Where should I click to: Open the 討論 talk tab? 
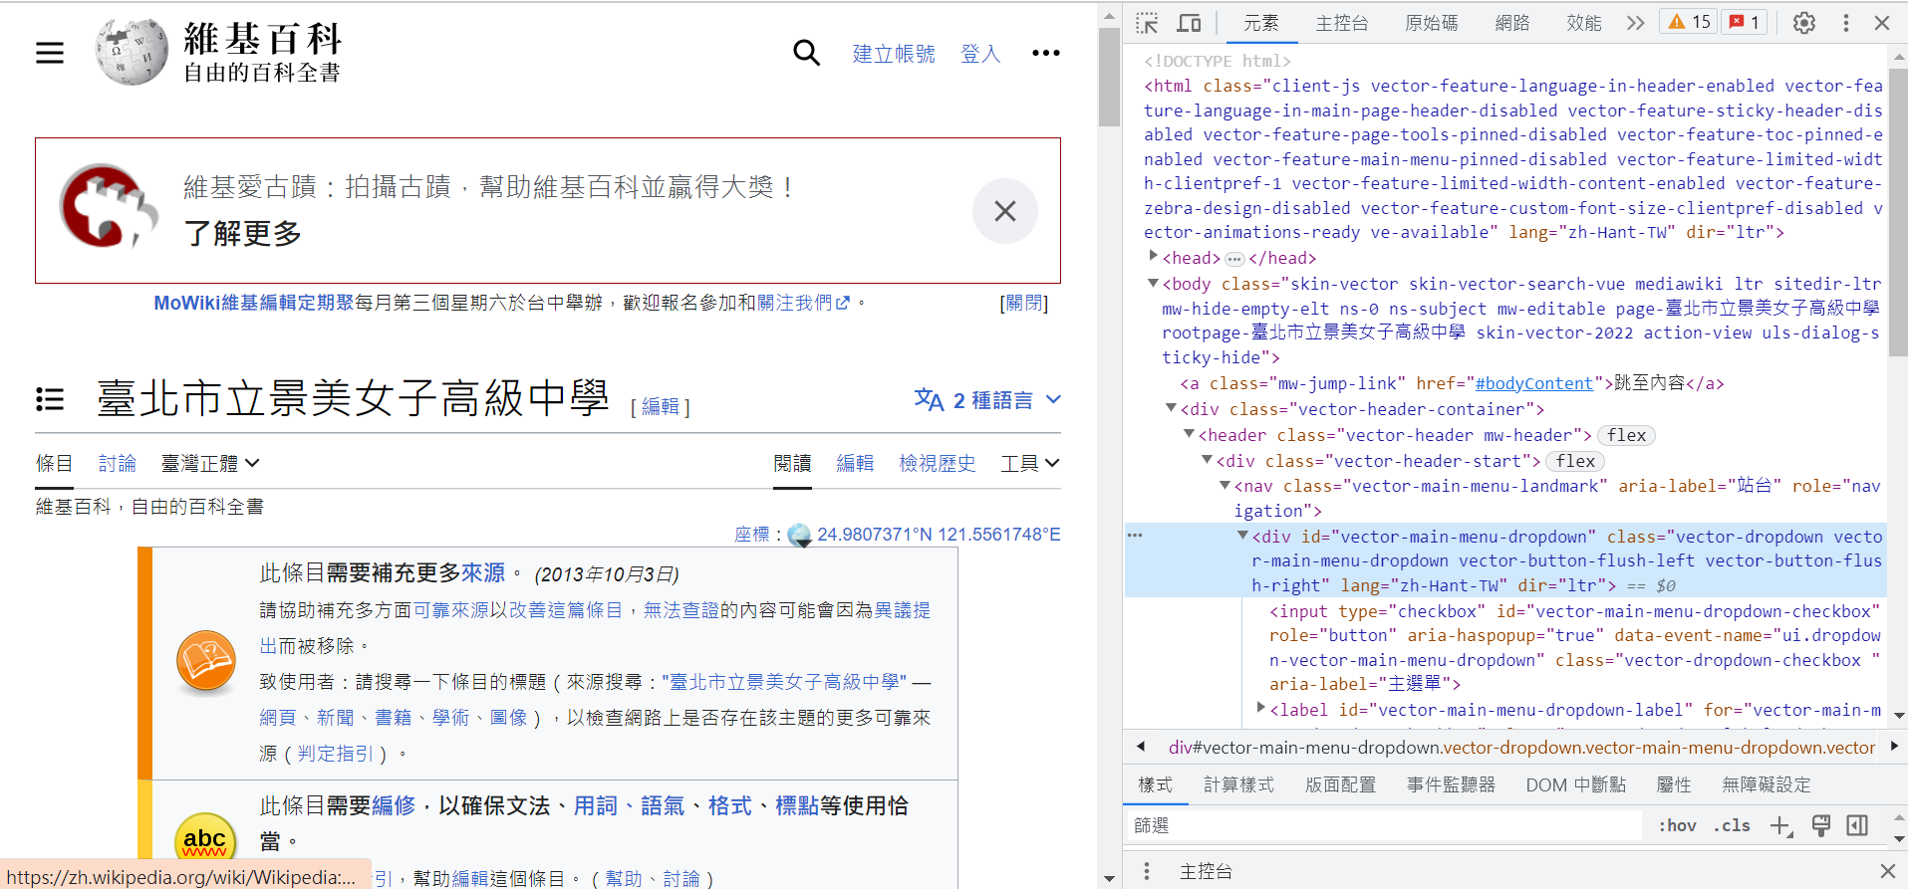pos(118,463)
